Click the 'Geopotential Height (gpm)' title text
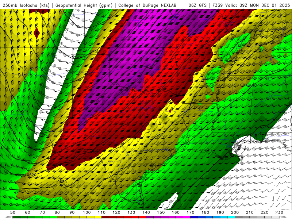Viewport: 292px width, 219px height. pos(84,5)
